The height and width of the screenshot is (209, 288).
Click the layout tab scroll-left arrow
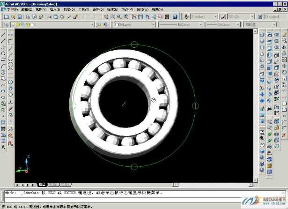(22, 185)
